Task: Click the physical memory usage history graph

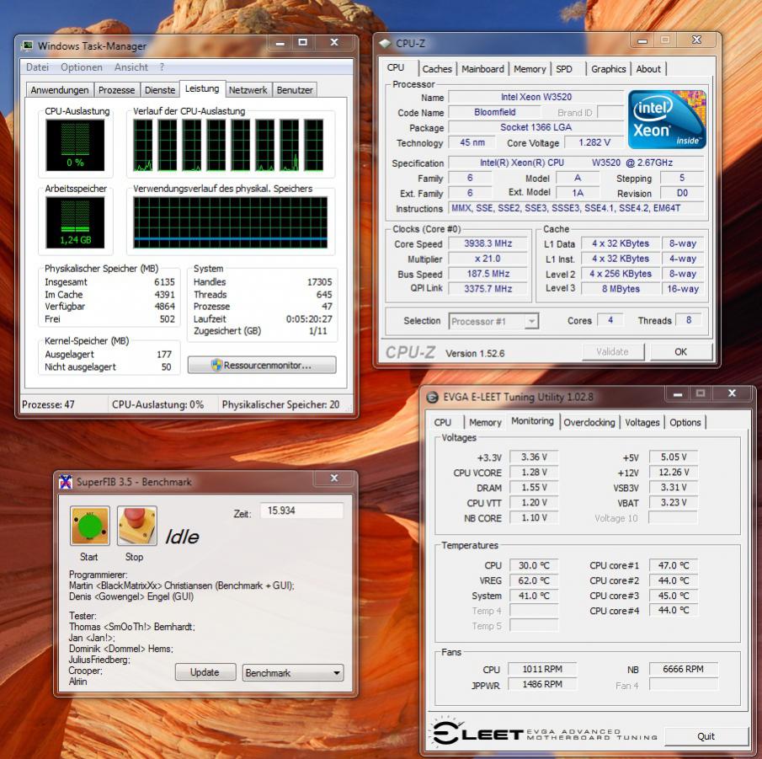Action: coord(231,222)
